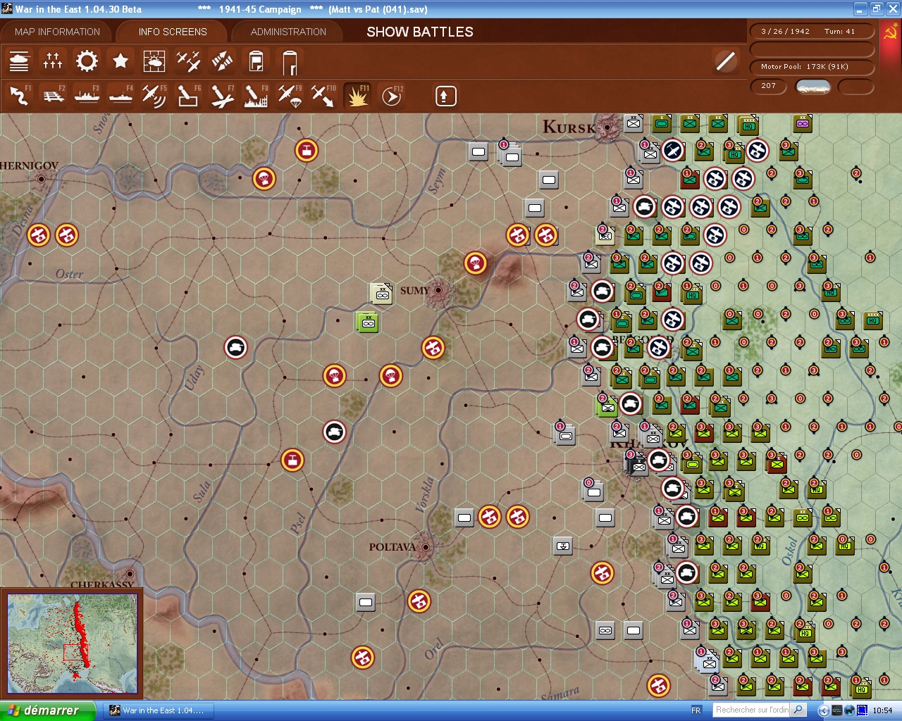Click the Motor Pool value field
902x721 pixels.
point(811,67)
